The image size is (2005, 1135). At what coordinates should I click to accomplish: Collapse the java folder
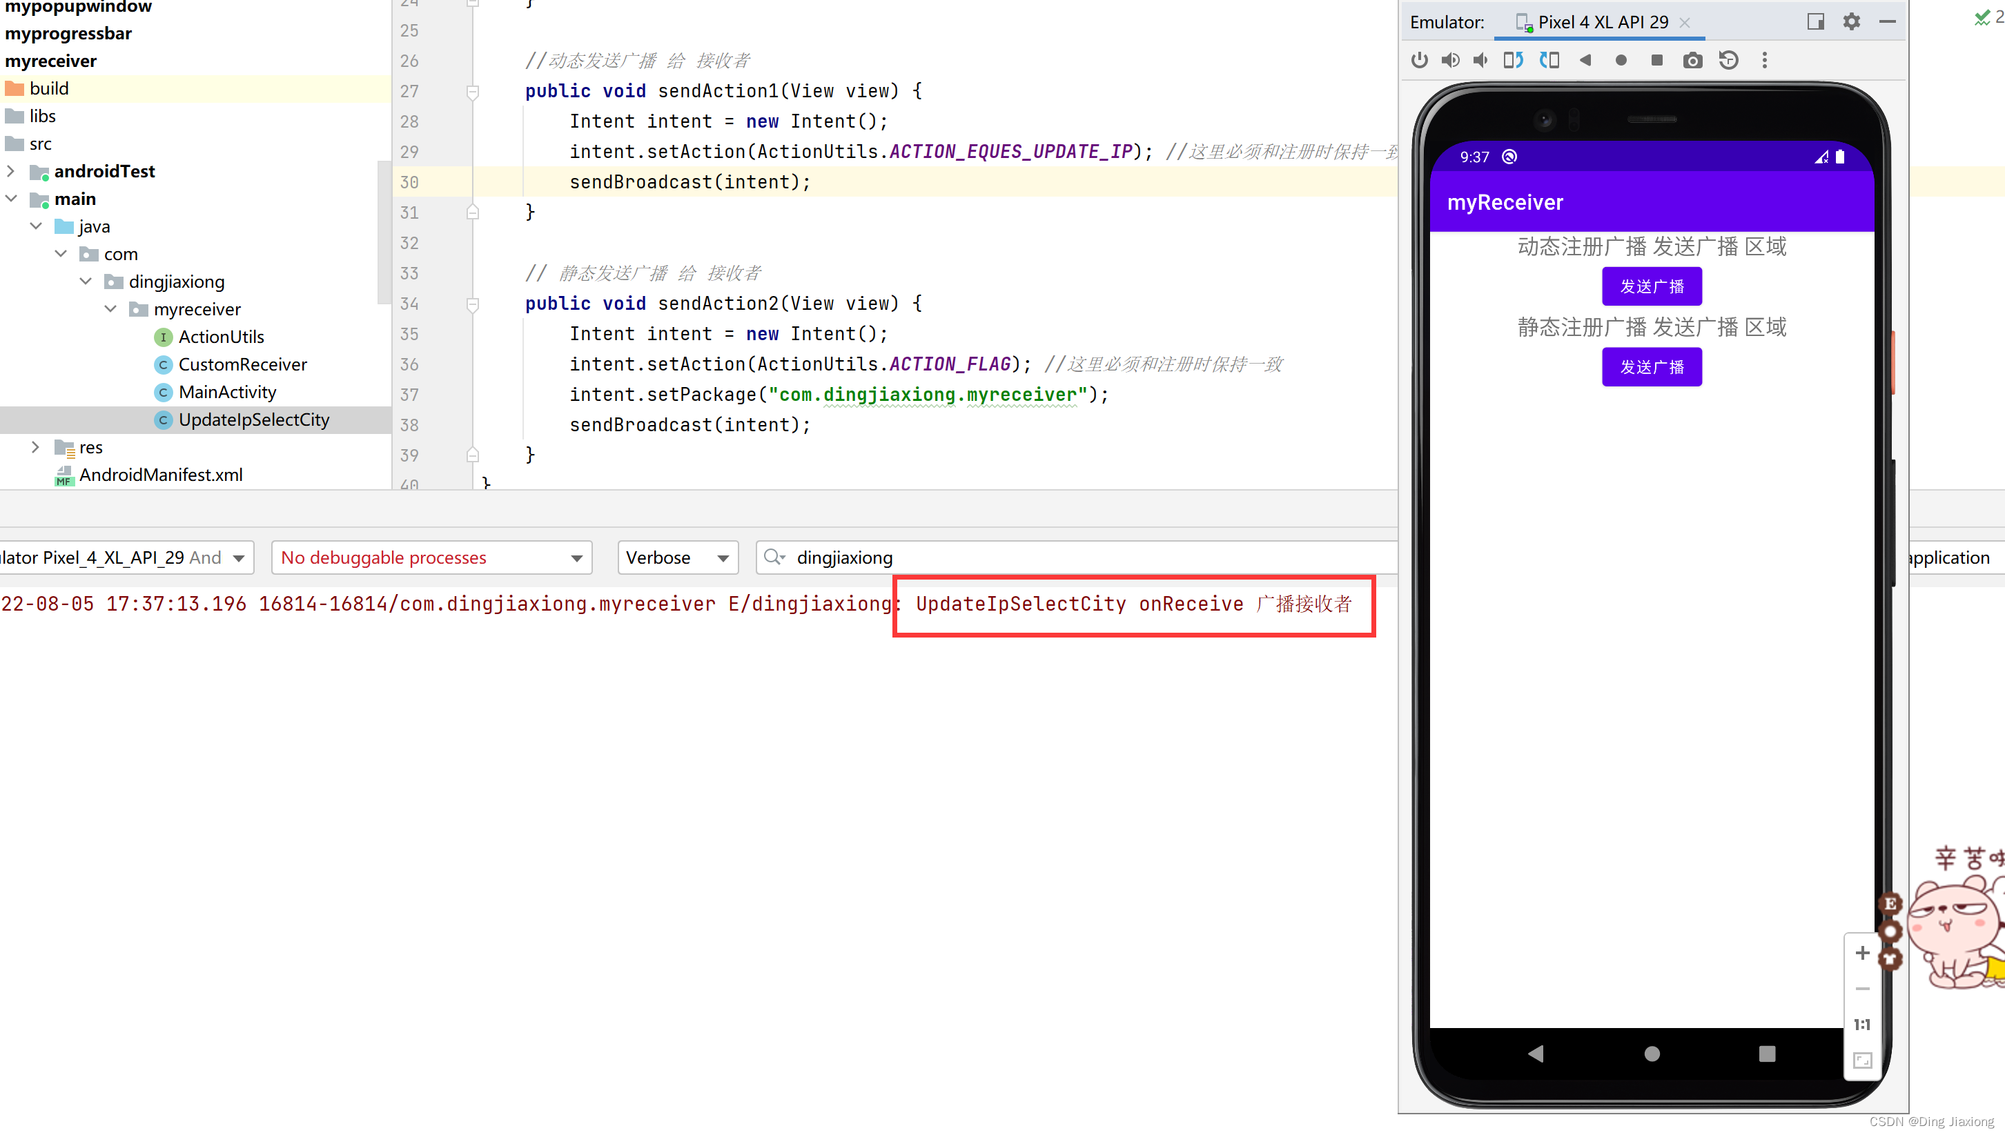click(x=36, y=226)
